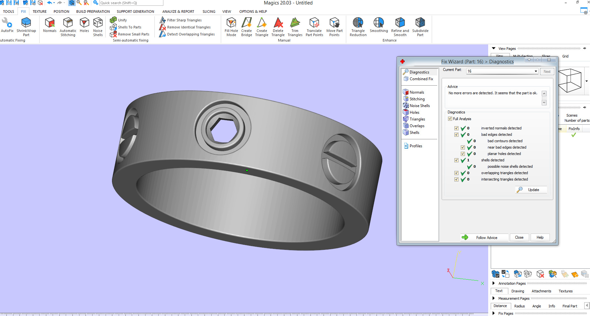
Task: Click the Holes tool in ribbon
Action: (84, 25)
